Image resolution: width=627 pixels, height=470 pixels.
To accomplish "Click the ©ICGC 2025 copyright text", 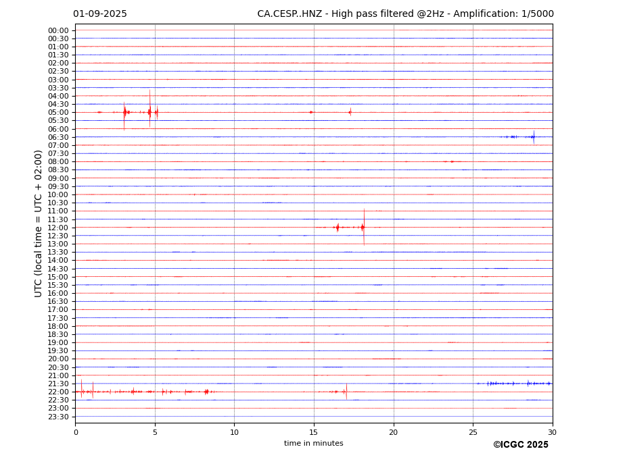I will (521, 444).
